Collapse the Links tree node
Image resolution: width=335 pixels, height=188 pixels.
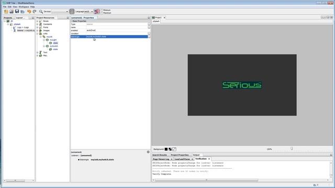coord(37,33)
